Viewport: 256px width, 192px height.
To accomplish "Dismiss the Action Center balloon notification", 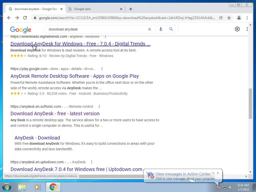I will [218, 173].
